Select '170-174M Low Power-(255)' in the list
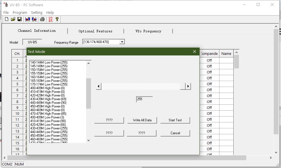This screenshot has width=281, height=168. pos(49,84)
